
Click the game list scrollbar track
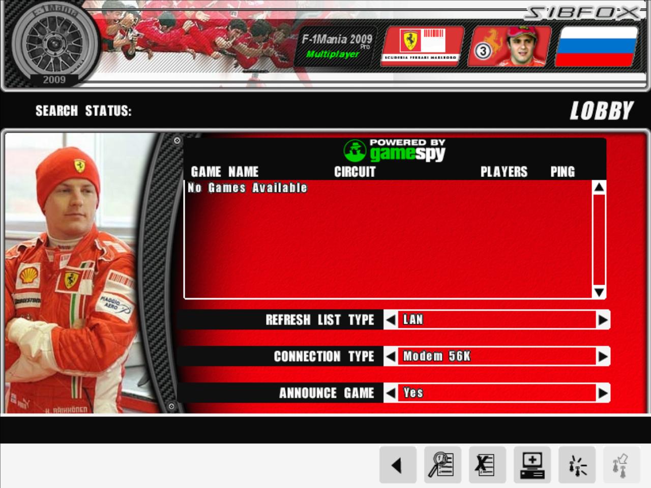coord(599,240)
